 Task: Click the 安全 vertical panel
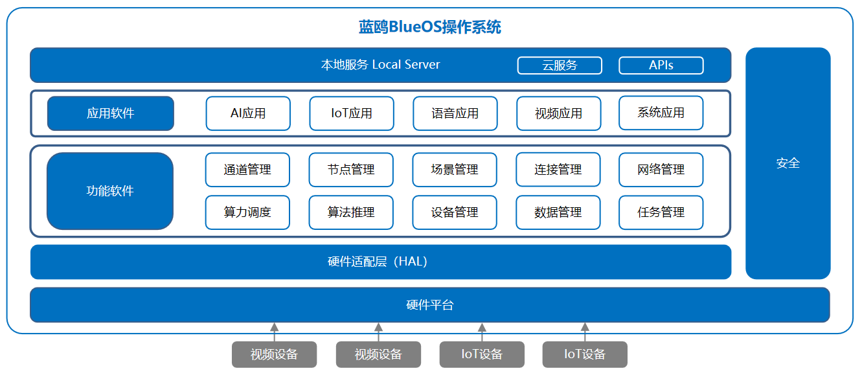788,163
